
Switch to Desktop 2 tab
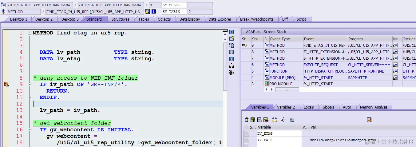(x=44, y=19)
